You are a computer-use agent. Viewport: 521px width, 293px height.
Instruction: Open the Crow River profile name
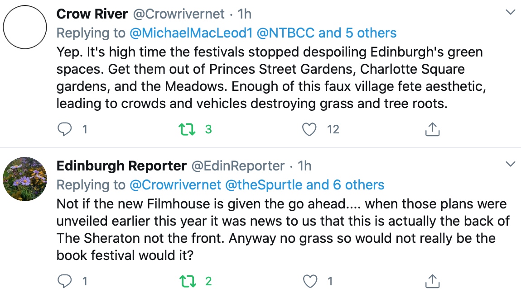point(92,14)
